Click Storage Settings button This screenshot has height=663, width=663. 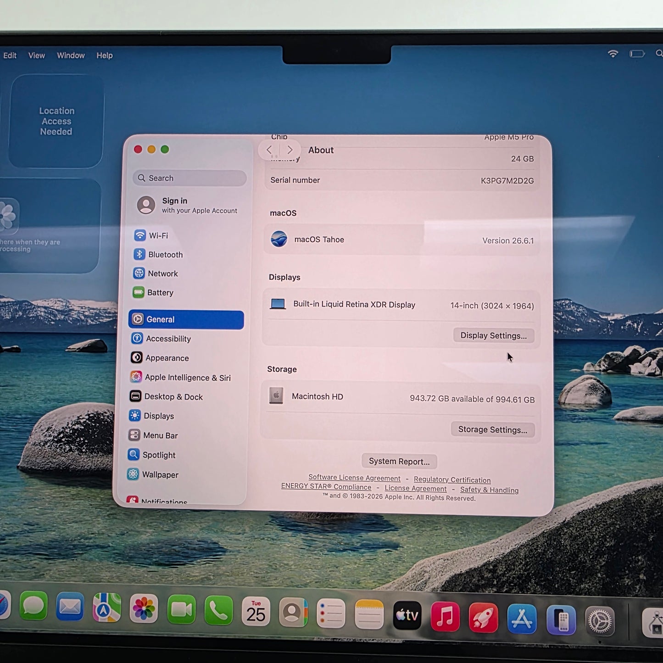493,429
